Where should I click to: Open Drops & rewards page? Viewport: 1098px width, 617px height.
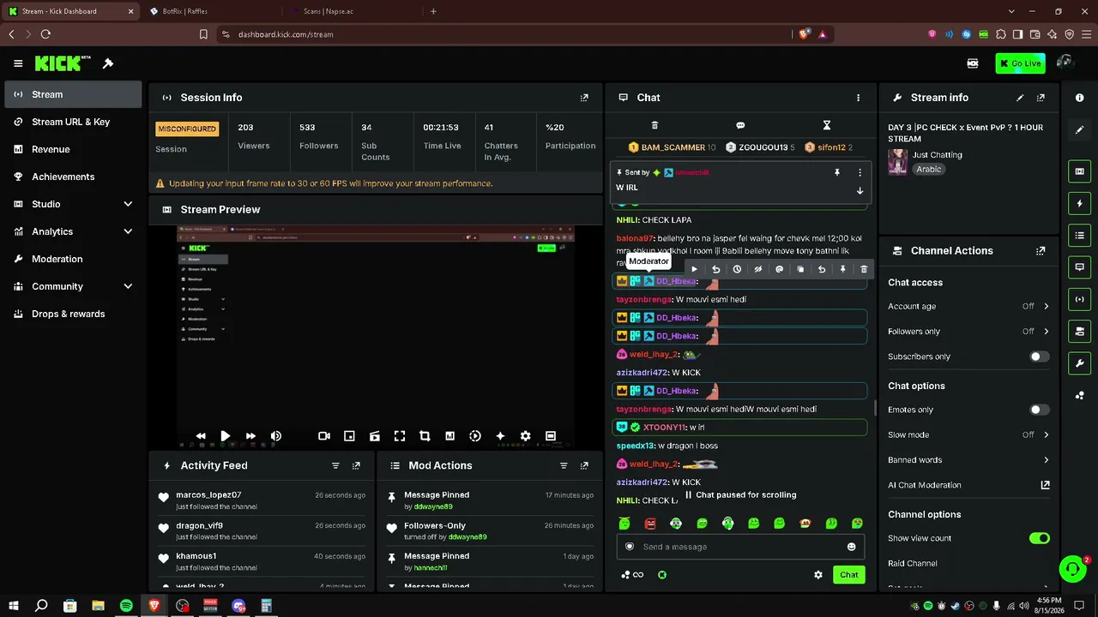[x=73, y=314]
